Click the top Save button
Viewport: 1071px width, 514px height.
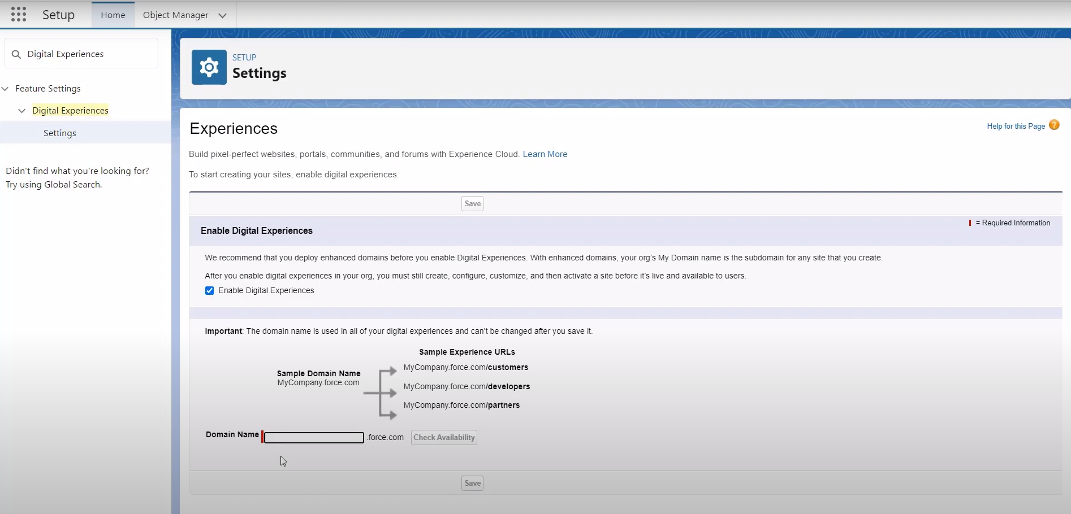(x=472, y=204)
